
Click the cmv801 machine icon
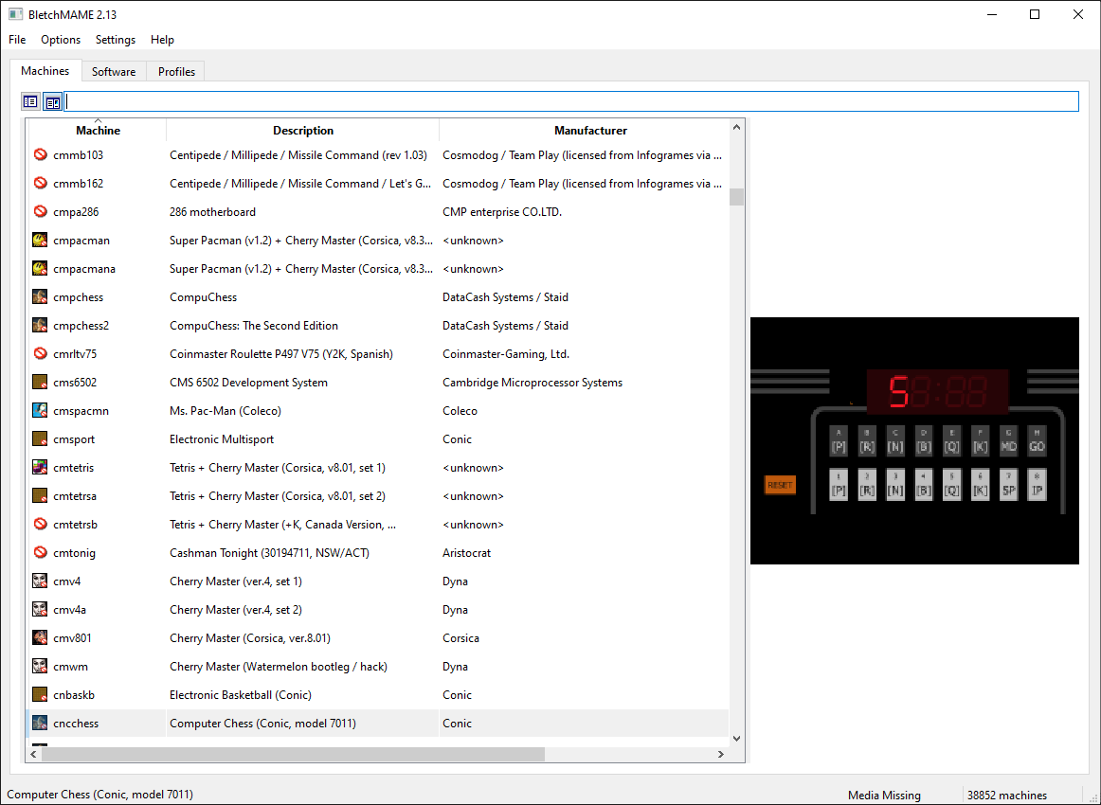point(40,638)
